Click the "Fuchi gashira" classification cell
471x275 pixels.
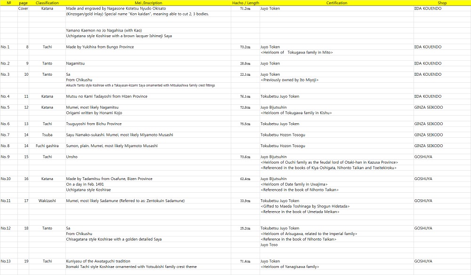47,146
